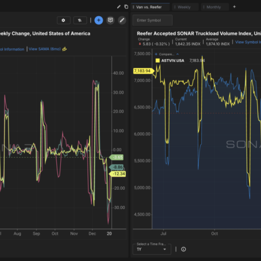The image size is (261, 261).
Task: Click the 1Y dropdown arrow
Action: pos(165,249)
